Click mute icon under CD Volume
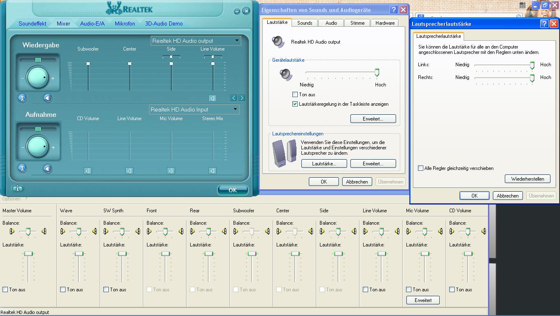 pos(88,171)
